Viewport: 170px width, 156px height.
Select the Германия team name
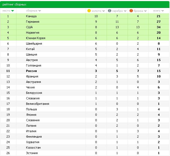33,22
